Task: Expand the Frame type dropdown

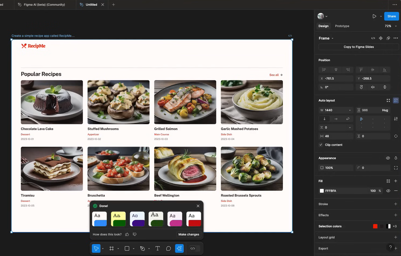Action: click(x=332, y=38)
